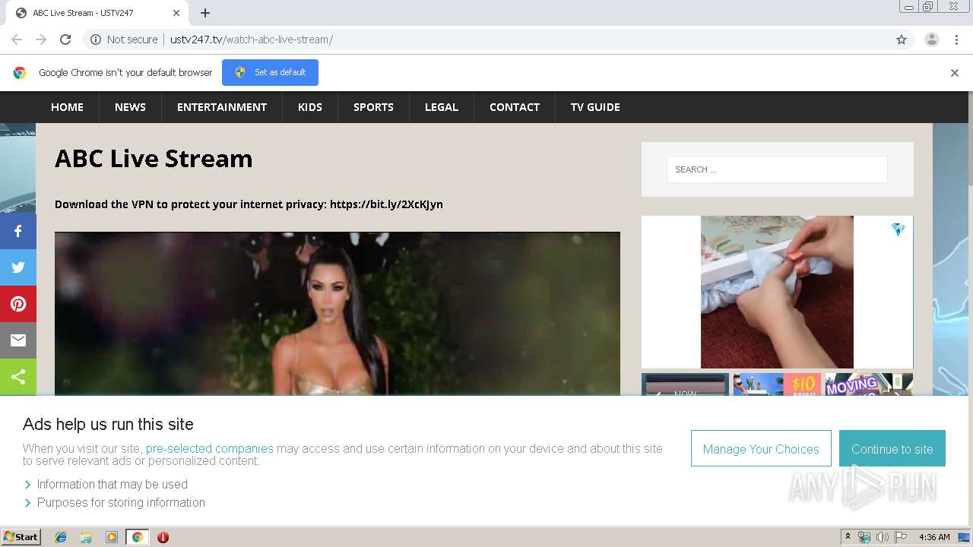
Task: Click the VPN bit.ly download text
Action: tap(249, 204)
